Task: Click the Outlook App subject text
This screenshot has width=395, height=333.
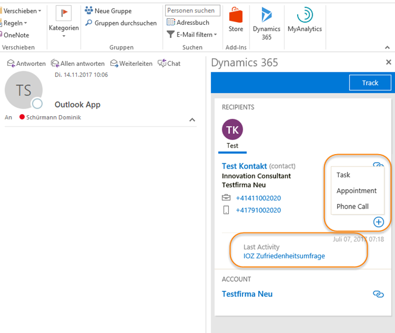Action: (x=77, y=104)
